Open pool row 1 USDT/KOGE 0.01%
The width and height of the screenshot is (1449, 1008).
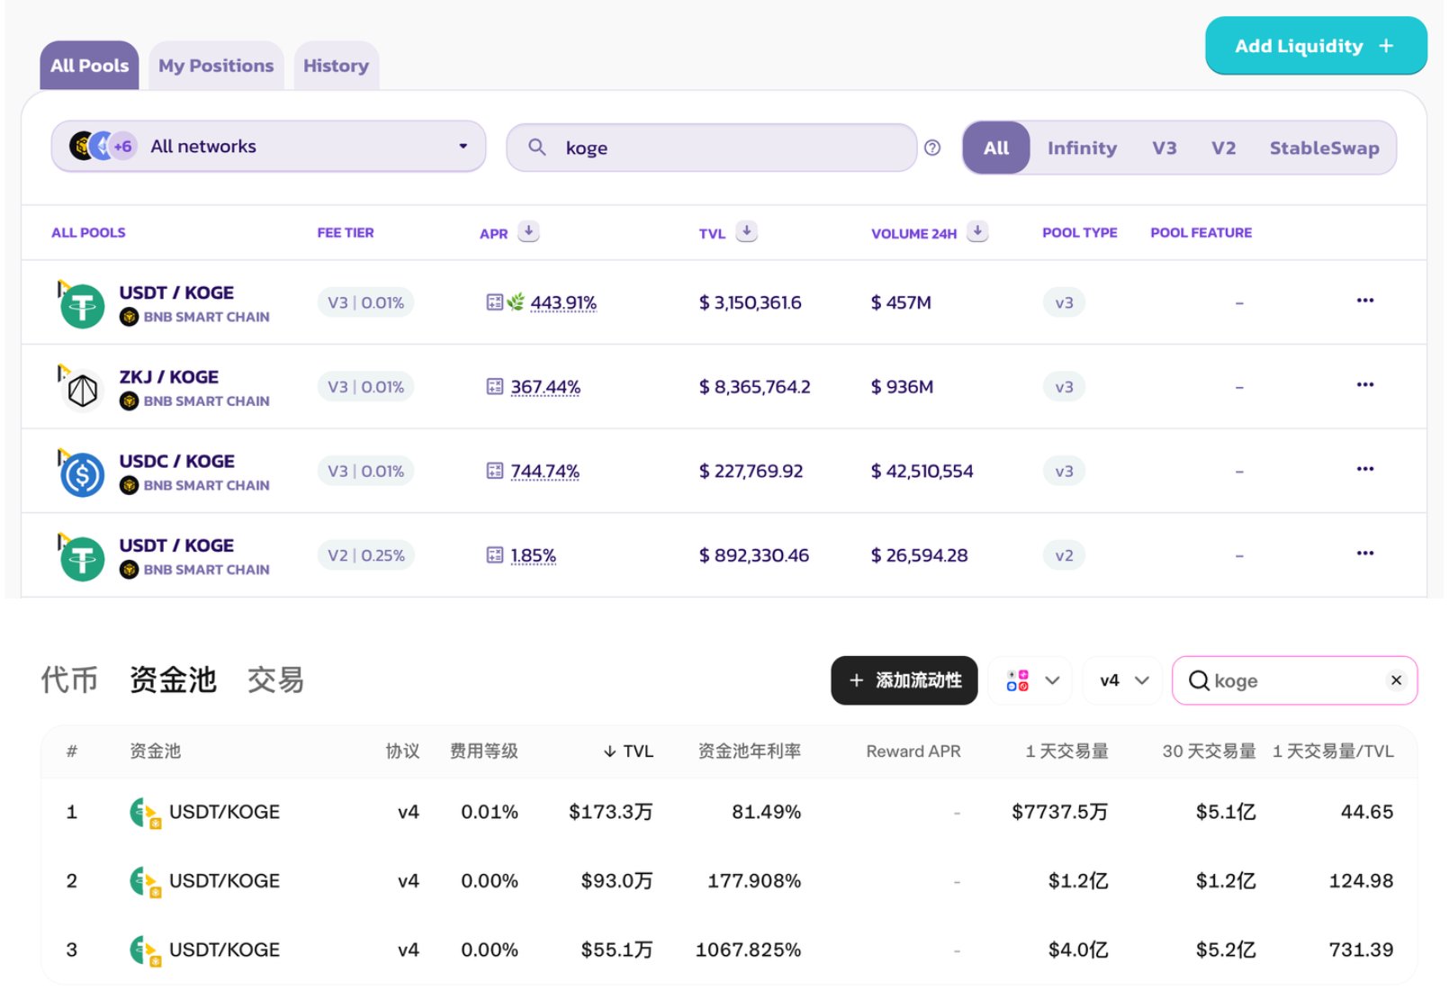tap(729, 812)
